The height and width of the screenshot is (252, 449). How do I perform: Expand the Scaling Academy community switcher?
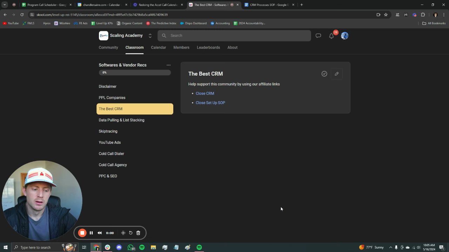pyautogui.click(x=150, y=36)
